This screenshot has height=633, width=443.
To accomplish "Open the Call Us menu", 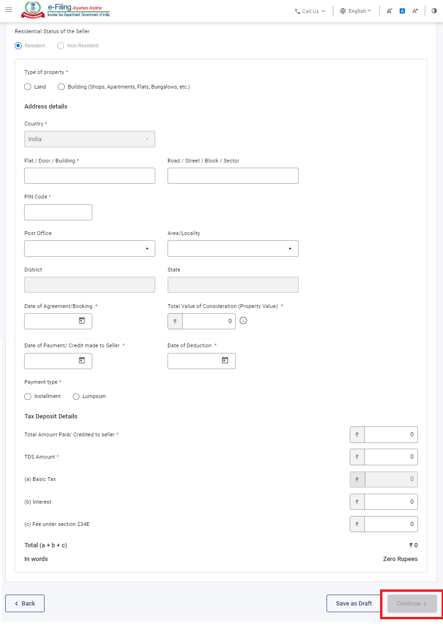I will coord(310,10).
